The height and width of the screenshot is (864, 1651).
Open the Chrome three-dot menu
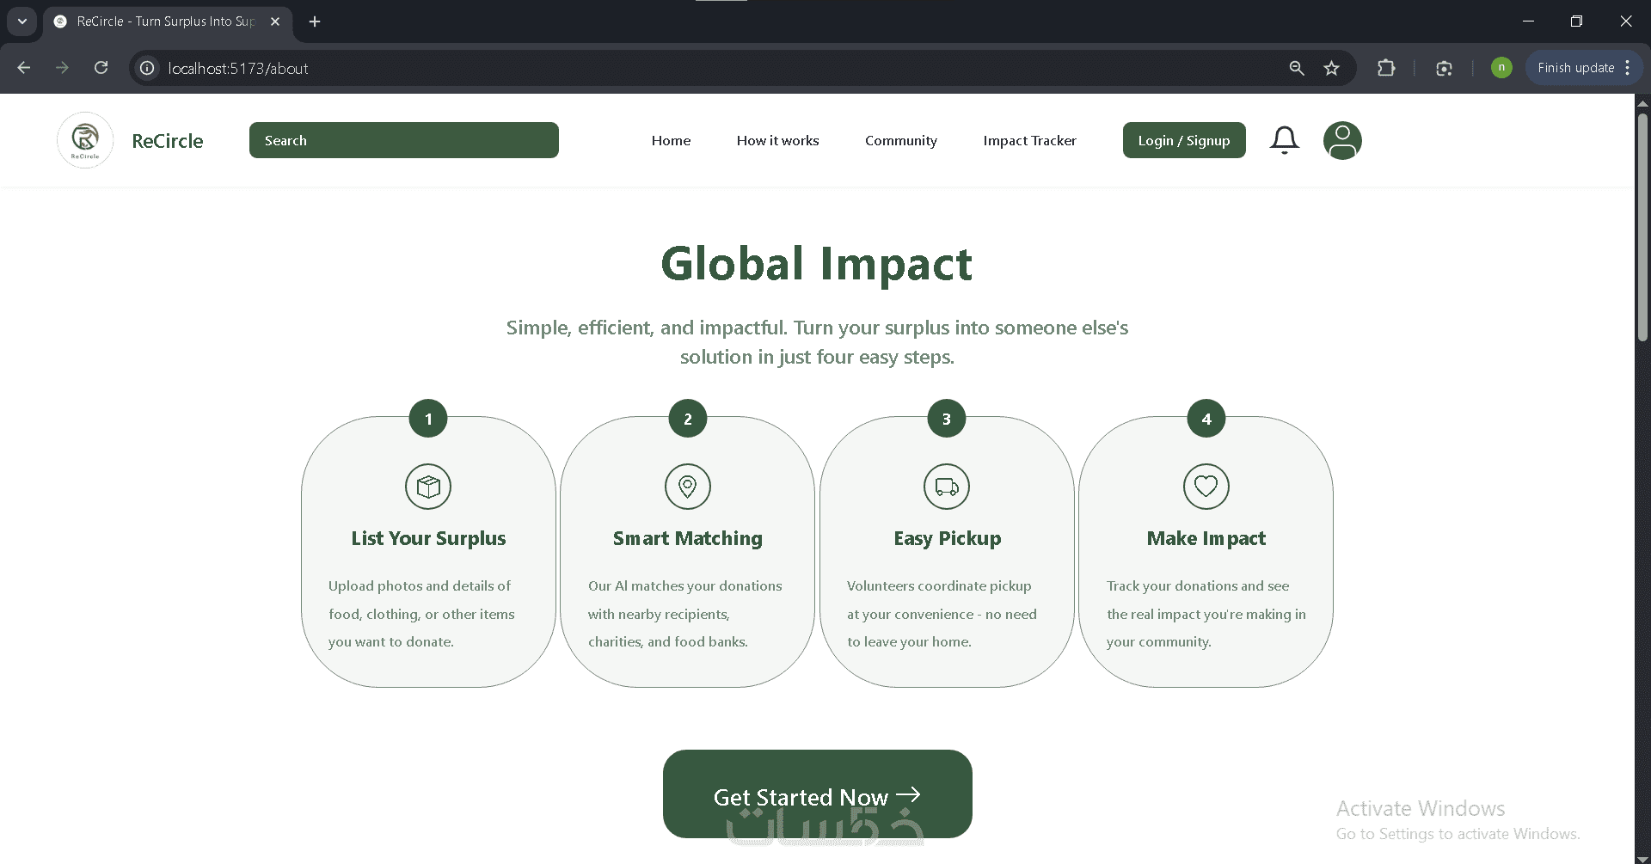(x=1628, y=68)
